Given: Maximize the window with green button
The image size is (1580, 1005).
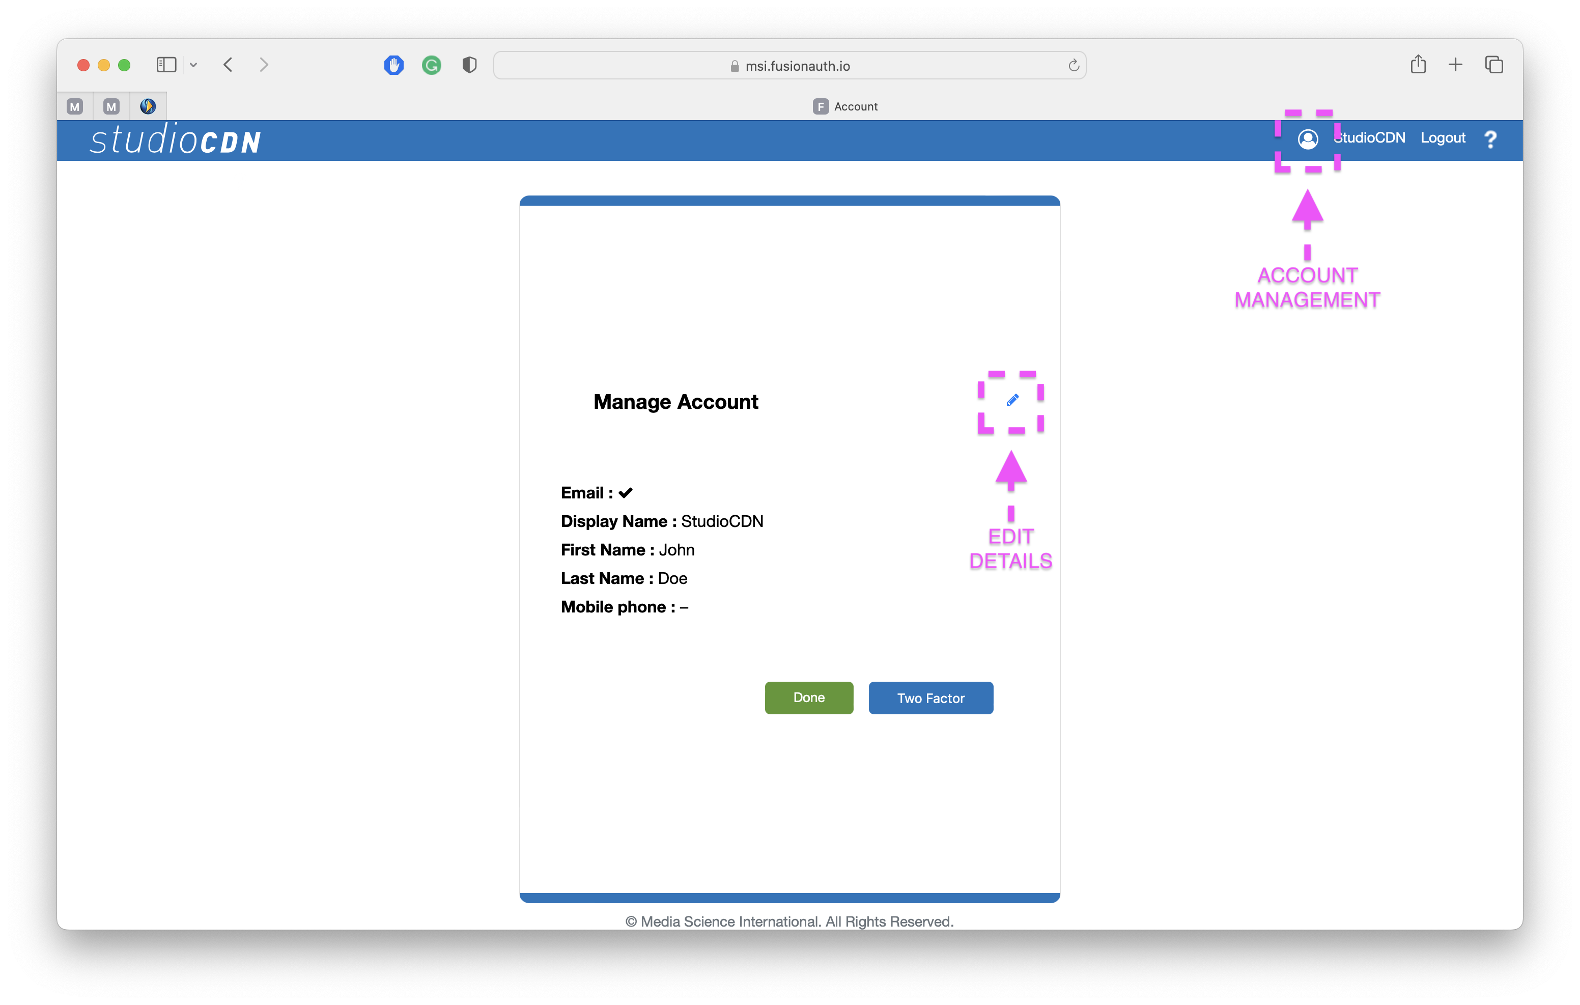Looking at the screenshot, I should click(x=124, y=65).
